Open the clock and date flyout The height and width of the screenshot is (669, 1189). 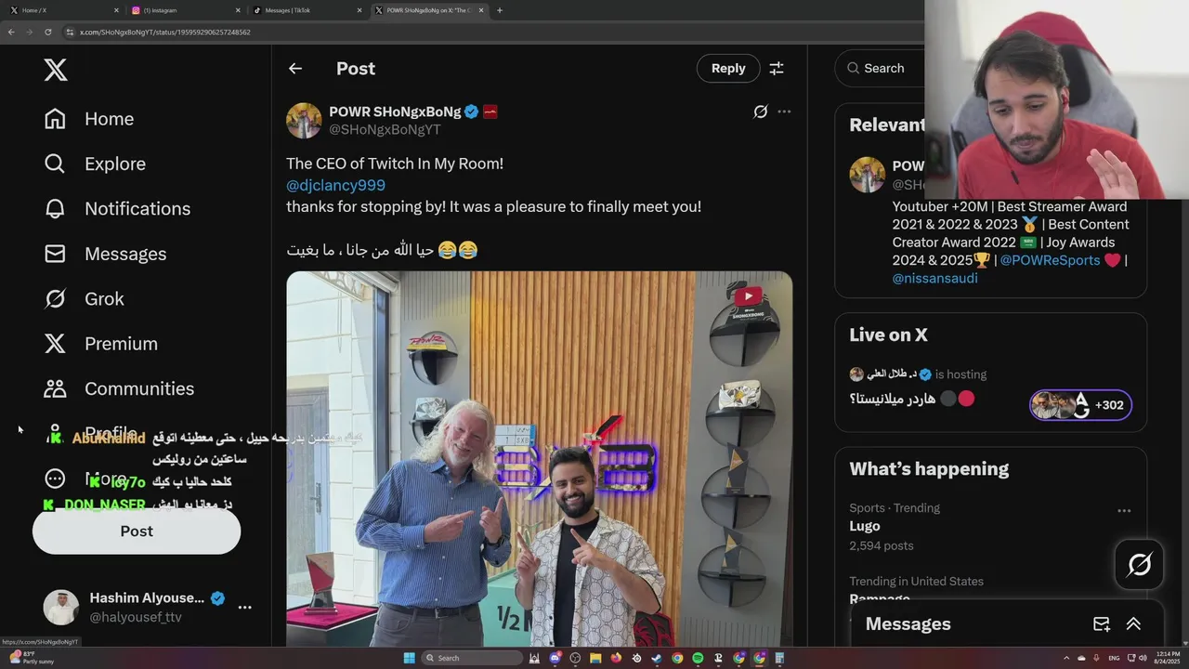tap(1167, 658)
